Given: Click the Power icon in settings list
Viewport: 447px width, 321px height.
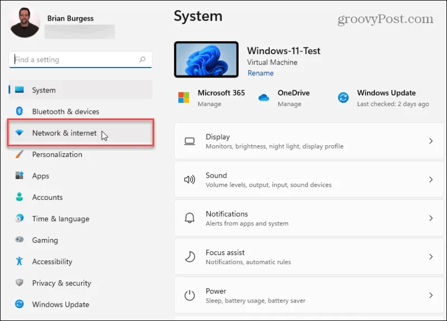Looking at the screenshot, I should pos(189,295).
